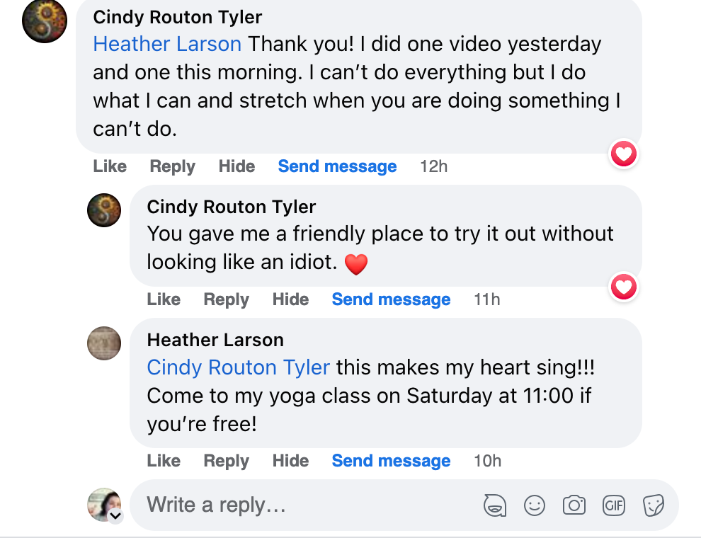The height and width of the screenshot is (538, 701).
Task: Like Cindy's comment about doing one video
Action: click(110, 166)
